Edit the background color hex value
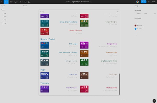157x103 pixels. [x=139, y=14]
